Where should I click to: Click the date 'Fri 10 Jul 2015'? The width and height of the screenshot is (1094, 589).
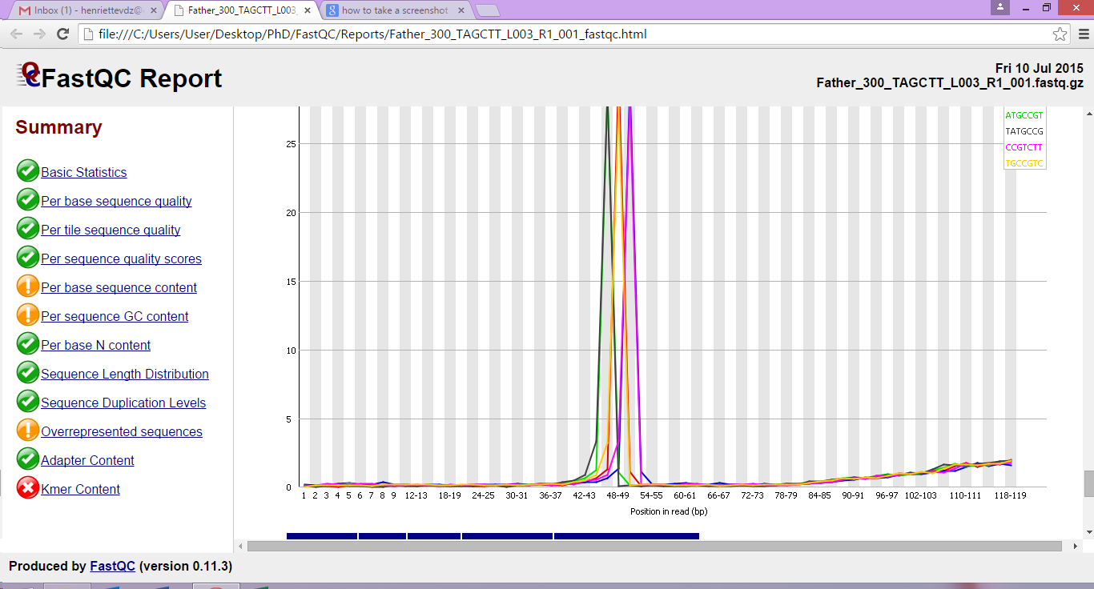[1040, 68]
